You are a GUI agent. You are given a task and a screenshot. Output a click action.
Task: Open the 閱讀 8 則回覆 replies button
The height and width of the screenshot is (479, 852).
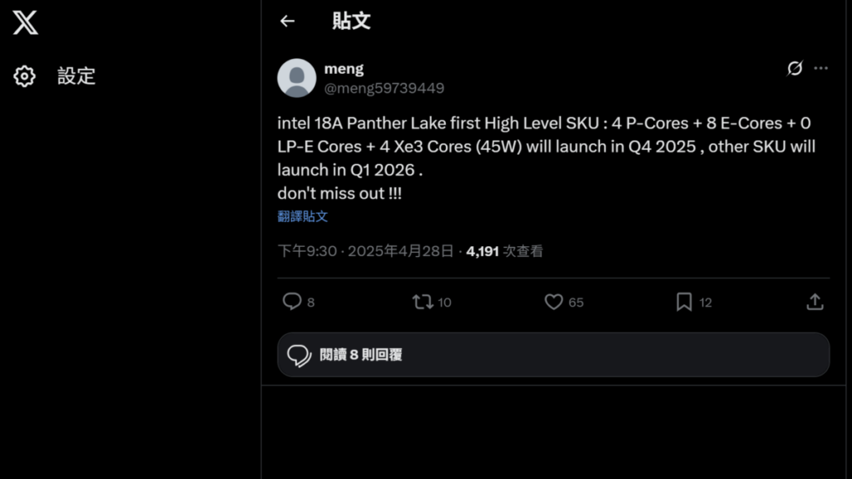553,354
